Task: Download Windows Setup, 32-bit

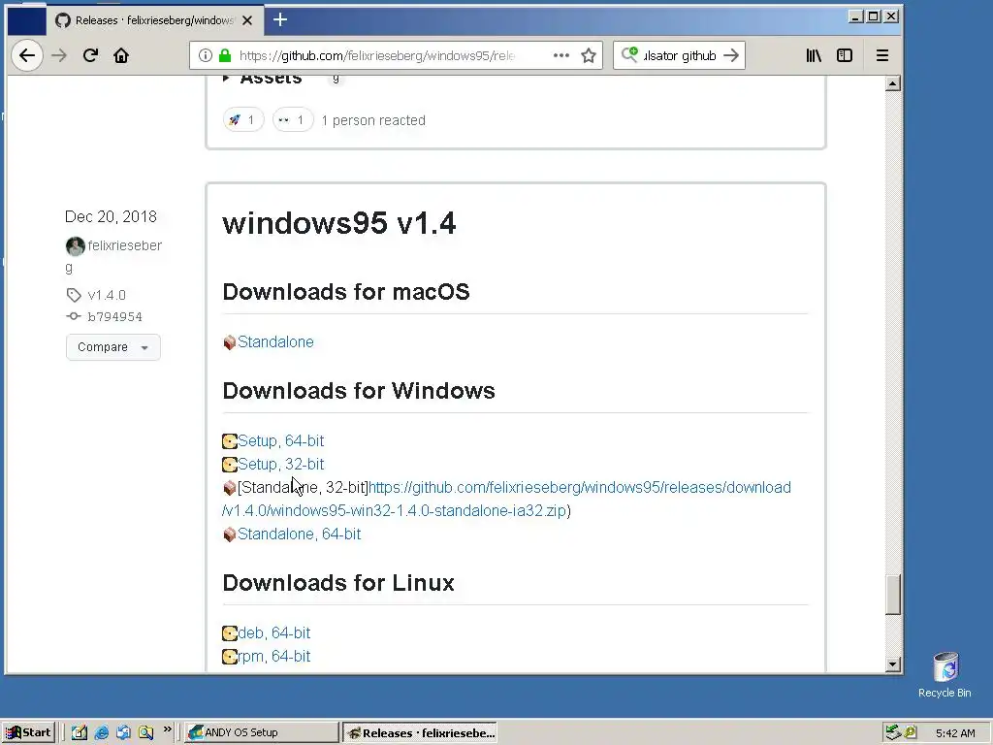Action: point(280,465)
